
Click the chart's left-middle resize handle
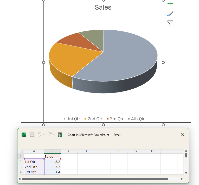click(x=43, y=62)
